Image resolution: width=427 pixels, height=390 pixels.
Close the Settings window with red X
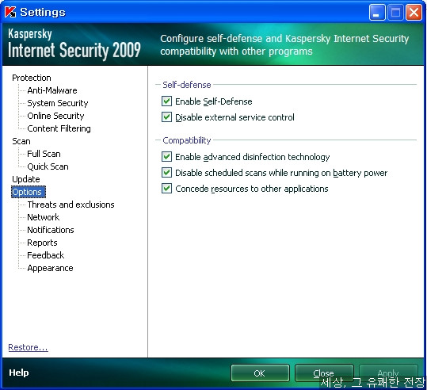[x=414, y=12]
